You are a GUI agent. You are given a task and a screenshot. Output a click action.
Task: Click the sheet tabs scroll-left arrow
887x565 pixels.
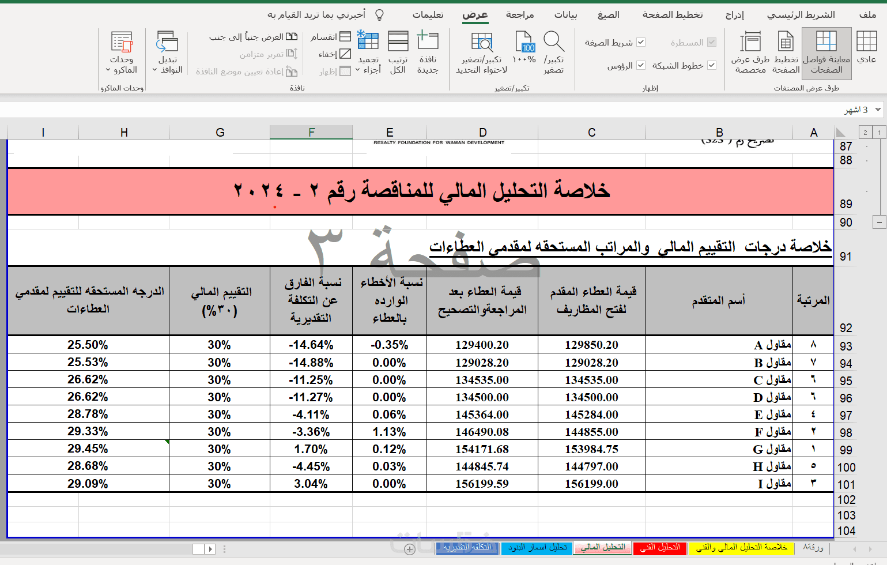click(854, 549)
